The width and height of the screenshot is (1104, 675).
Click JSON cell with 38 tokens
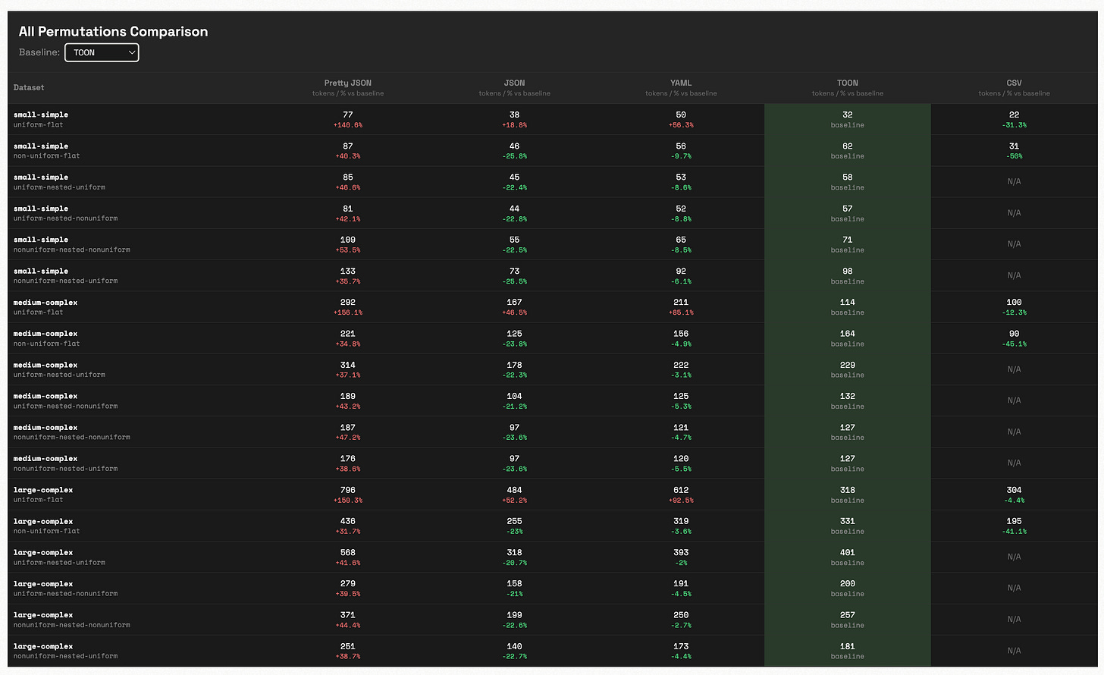pyautogui.click(x=515, y=120)
